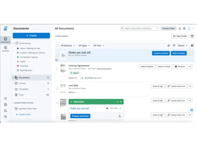Image resolution: width=197 pixels, height=147 pixels.
Task: Favorite fillable pay stub with heart icon
Action: coord(56,60)
